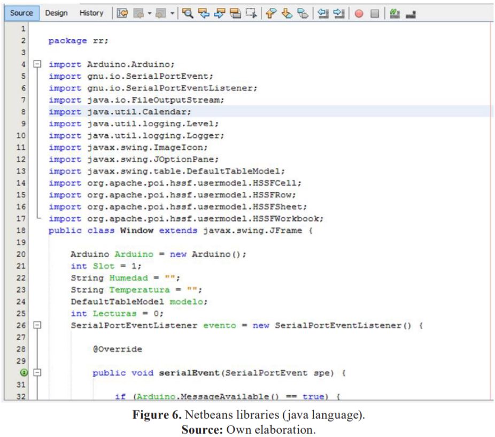This screenshot has height=437, width=495.
Task: Toggle Highlight Search icon
Action: point(235,13)
